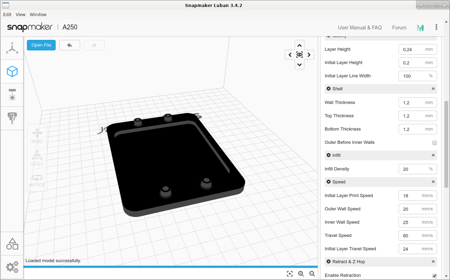Collapse the Shell settings section
Viewport: 450px width, 280px height.
[433, 89]
